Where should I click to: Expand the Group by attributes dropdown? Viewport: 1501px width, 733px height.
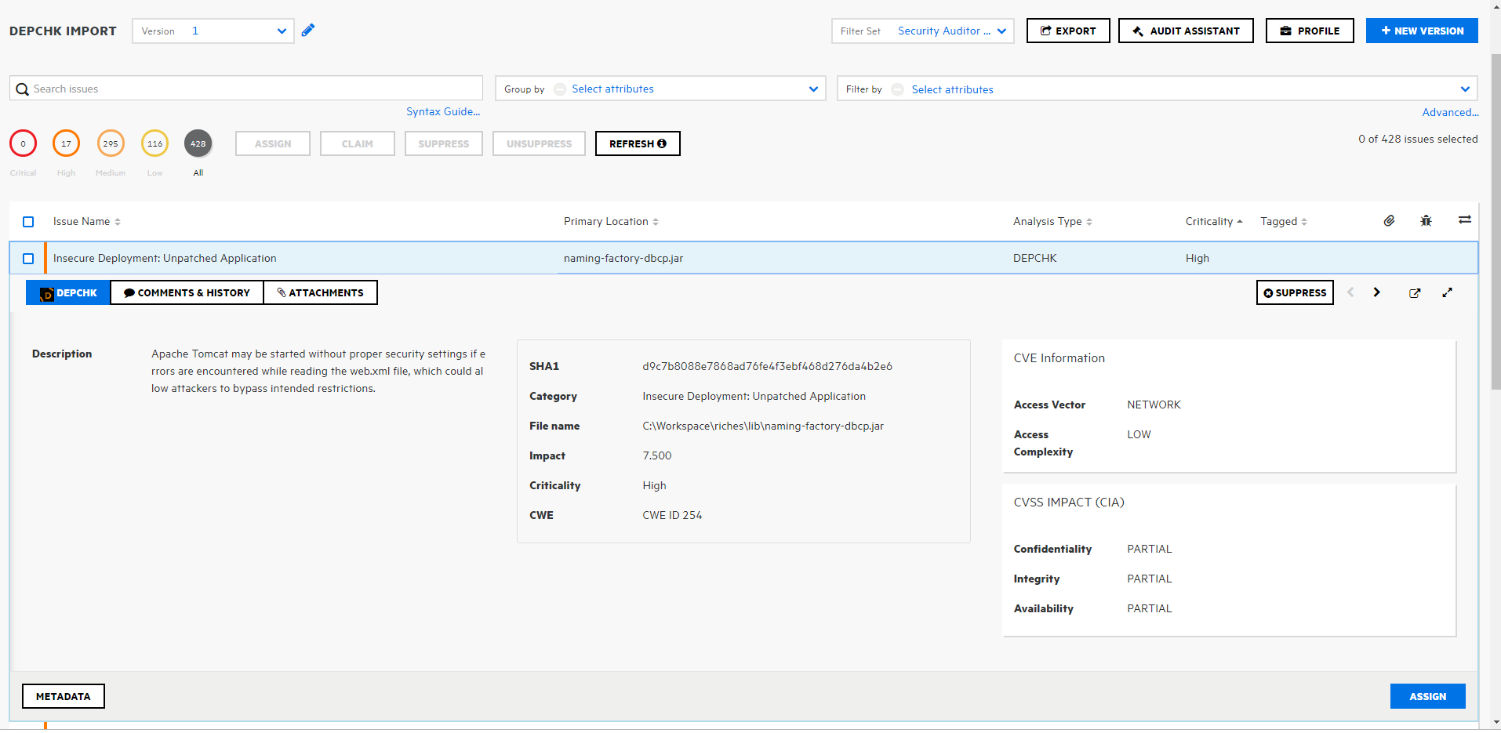(x=813, y=89)
